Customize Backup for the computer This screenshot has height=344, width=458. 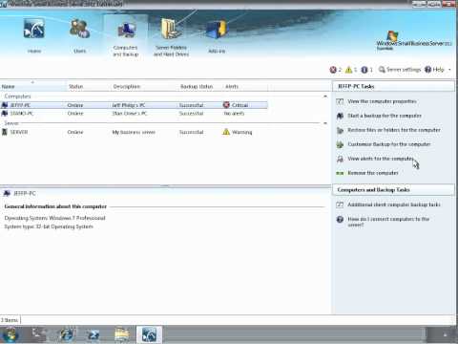[x=389, y=144]
